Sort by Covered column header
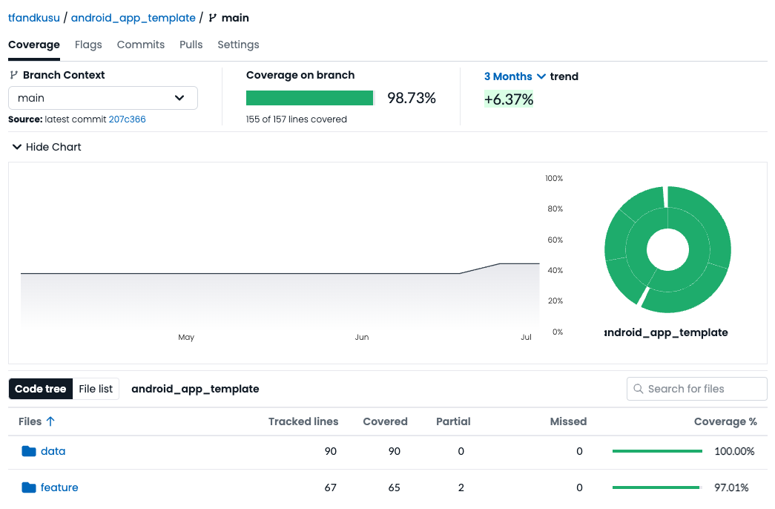This screenshot has width=775, height=509. tap(386, 421)
